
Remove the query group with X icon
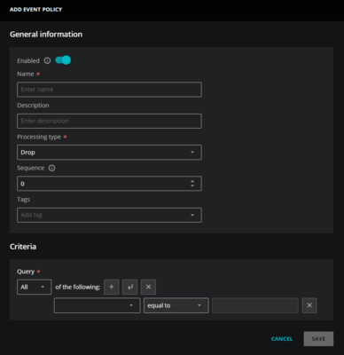point(148,287)
